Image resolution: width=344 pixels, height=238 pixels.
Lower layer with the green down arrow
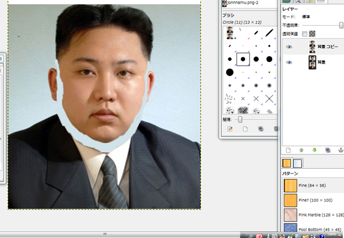point(315,150)
